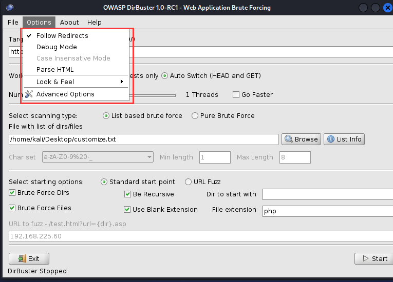Select Standard start point radio
393x282 pixels.
104,182
